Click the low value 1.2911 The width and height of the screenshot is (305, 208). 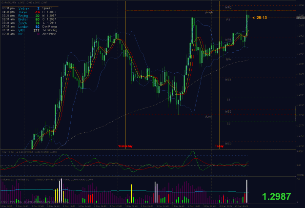coord(51,23)
